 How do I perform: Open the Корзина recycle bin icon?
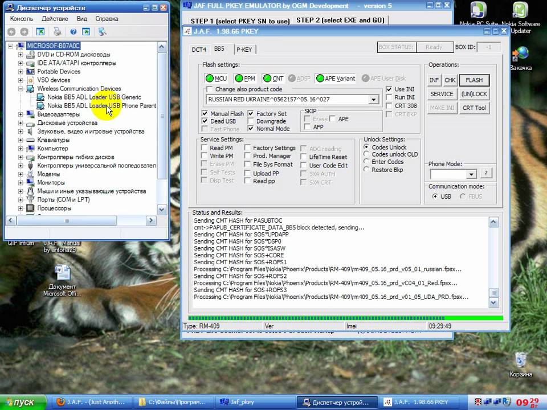click(520, 364)
